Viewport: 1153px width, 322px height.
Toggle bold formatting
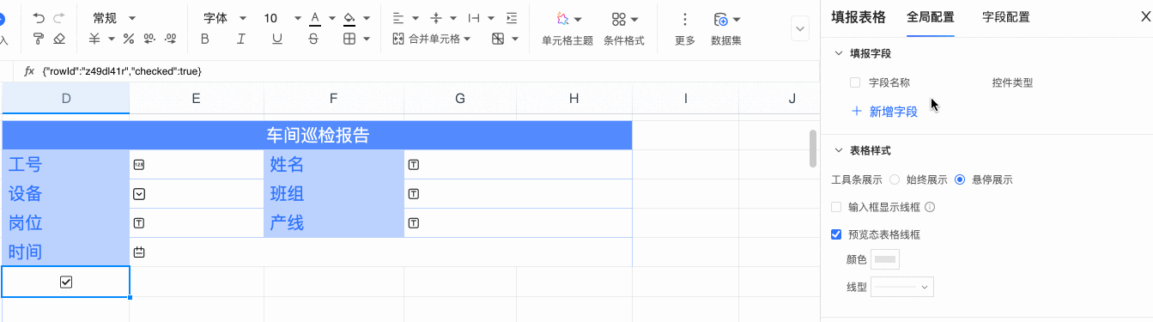[x=204, y=39]
